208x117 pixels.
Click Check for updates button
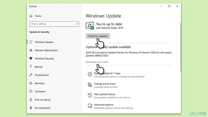coord(98,36)
